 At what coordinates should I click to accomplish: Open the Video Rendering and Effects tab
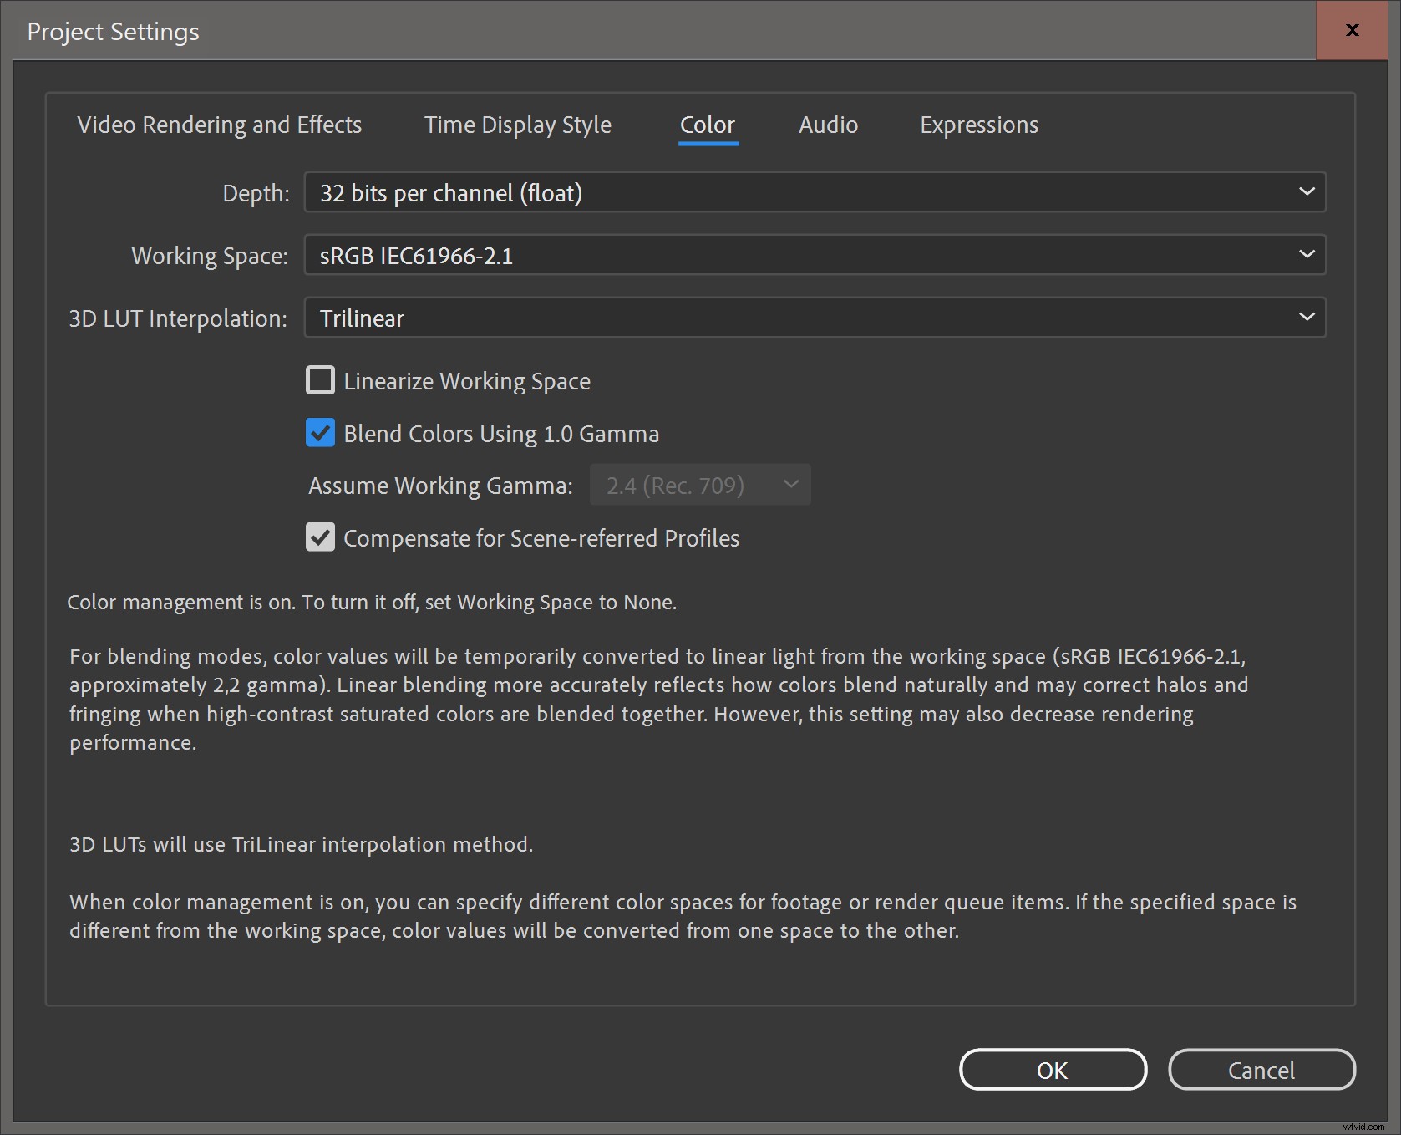click(219, 125)
